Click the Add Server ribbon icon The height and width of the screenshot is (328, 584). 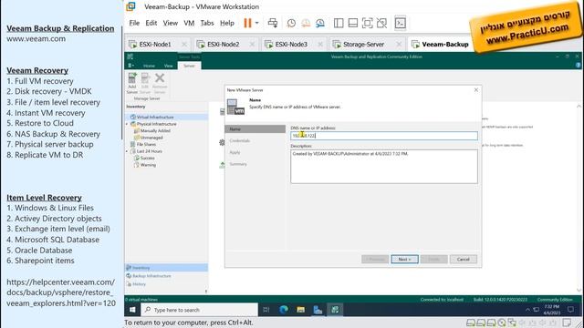click(x=132, y=83)
